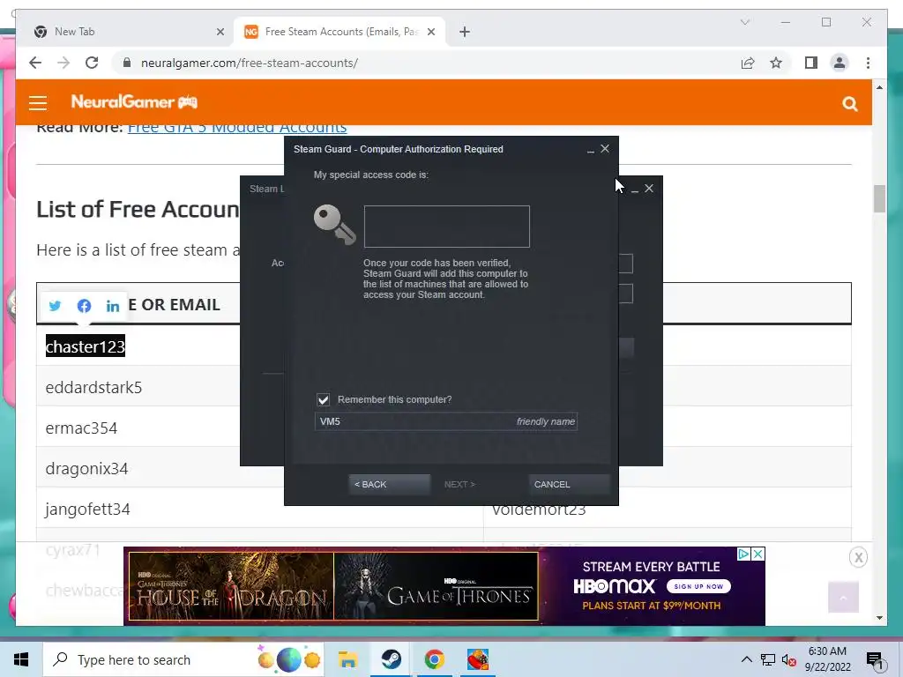
Task: Close the Steam Guard dialog
Action: 605,148
